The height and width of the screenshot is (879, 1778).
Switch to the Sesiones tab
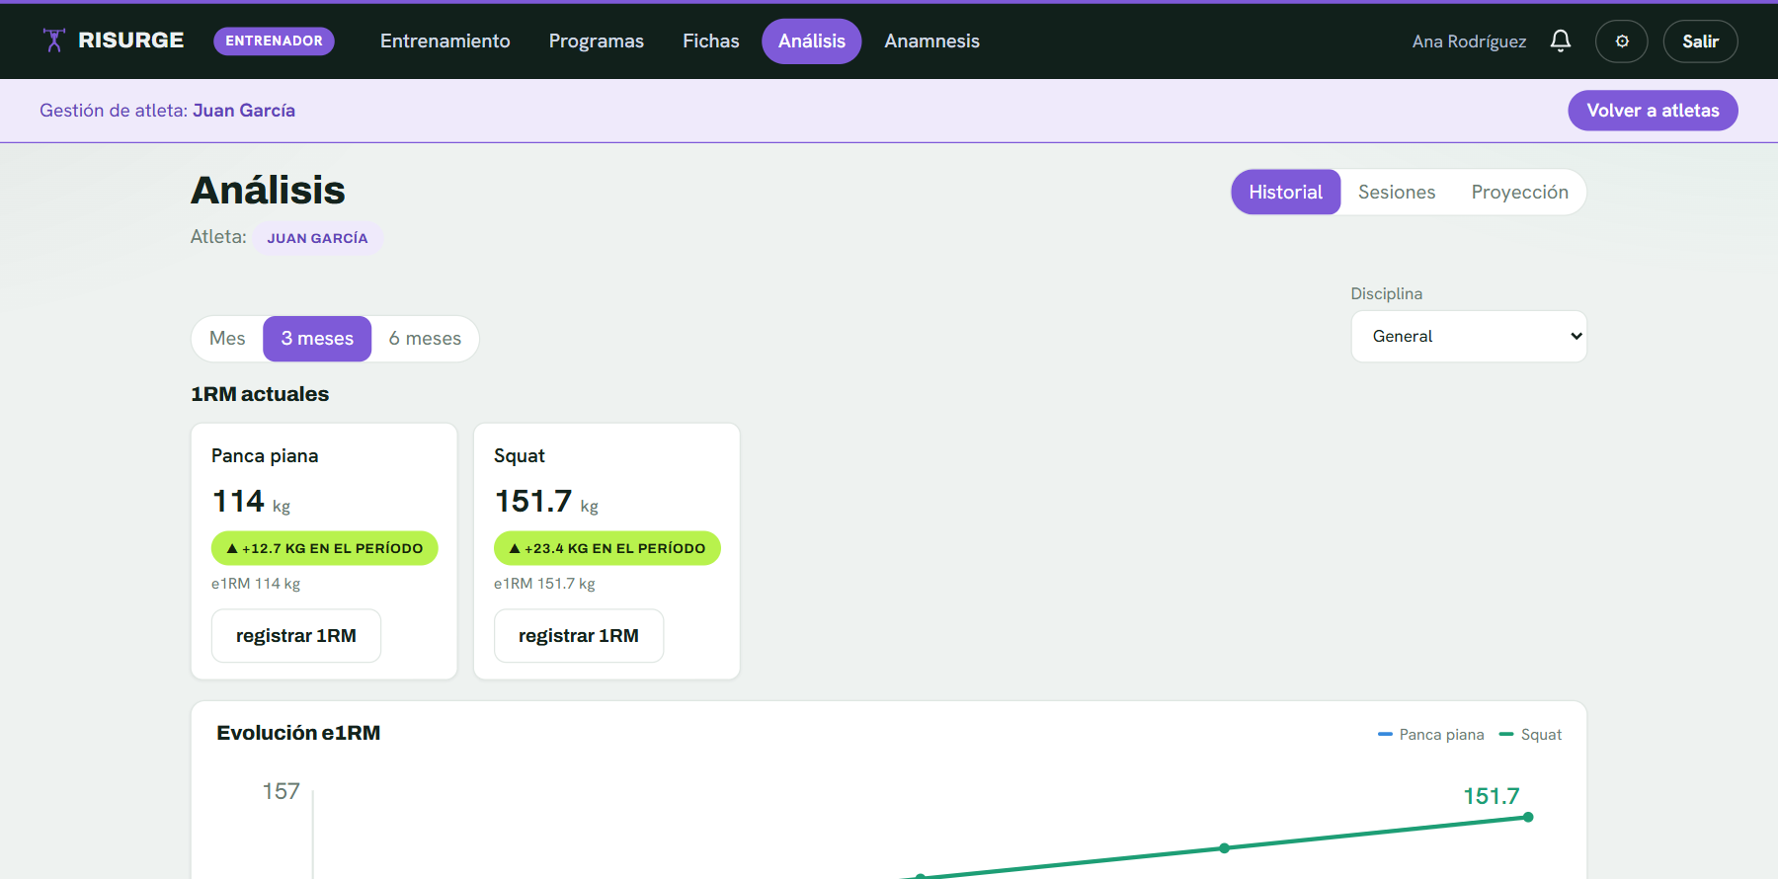click(1397, 192)
